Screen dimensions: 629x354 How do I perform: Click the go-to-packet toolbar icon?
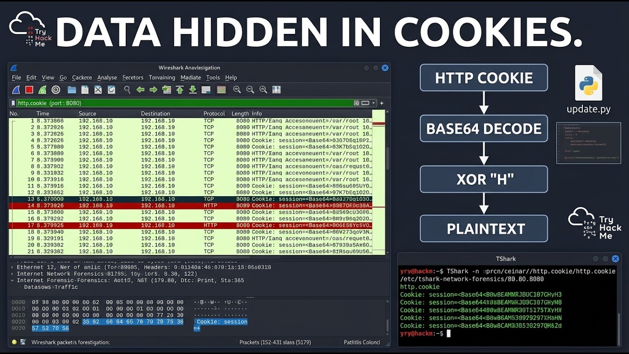pos(167,89)
